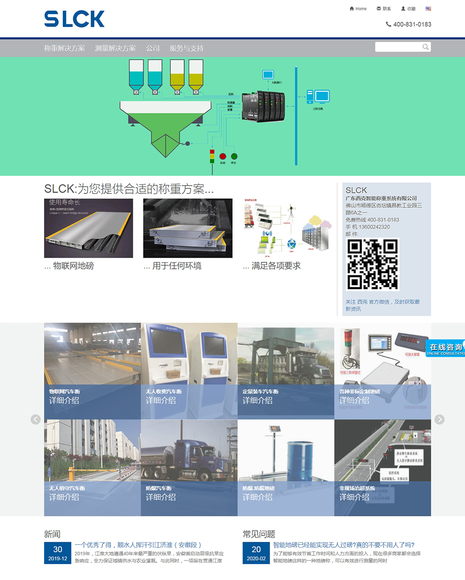The image size is (465, 580).
Task: Click the SLCK logo
Action: point(74,19)
